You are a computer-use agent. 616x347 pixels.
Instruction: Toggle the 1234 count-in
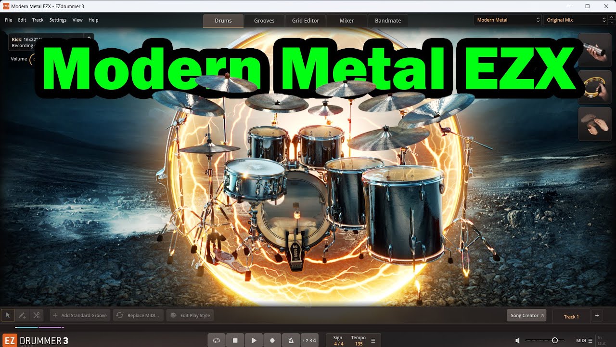click(309, 340)
